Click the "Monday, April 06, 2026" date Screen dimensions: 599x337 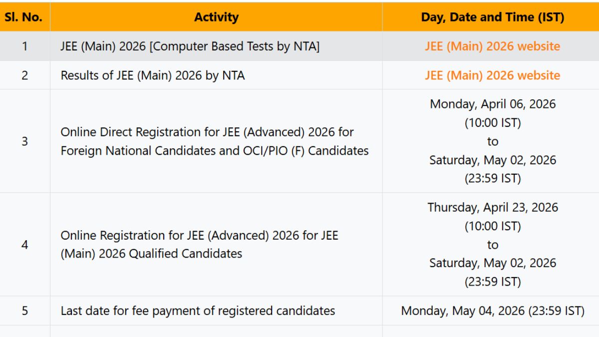(492, 104)
